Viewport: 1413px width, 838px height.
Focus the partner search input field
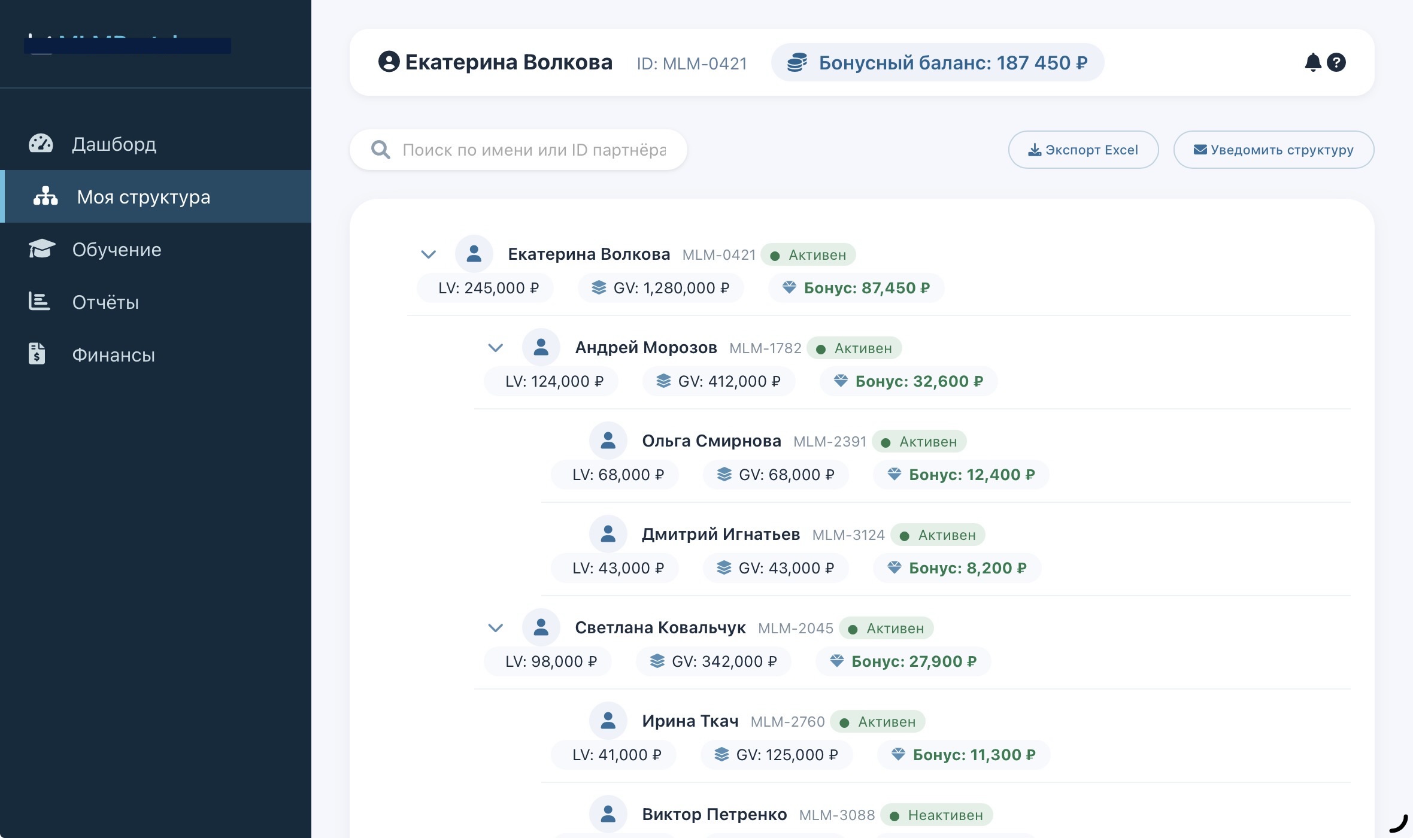click(x=533, y=150)
